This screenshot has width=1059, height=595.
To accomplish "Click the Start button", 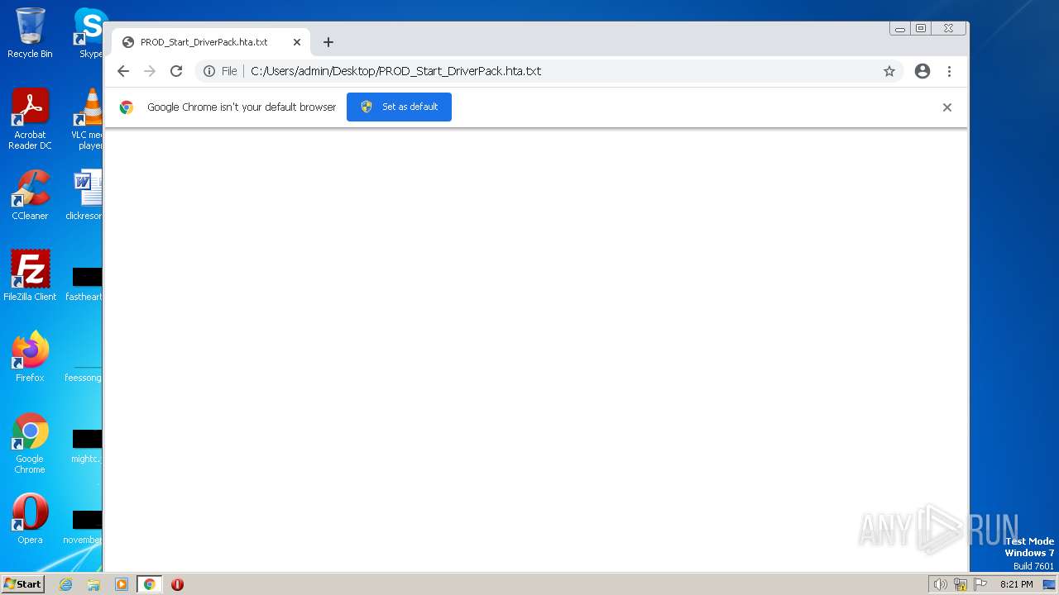I will pyautogui.click(x=23, y=584).
